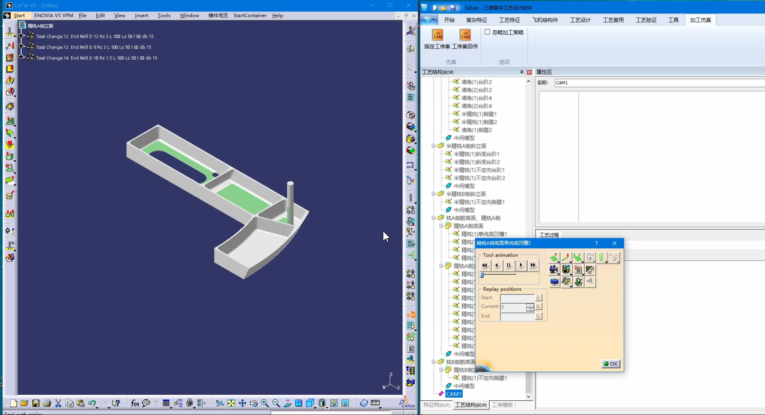The height and width of the screenshot is (415, 765).
Task: Collapse the 半精铣A侧斜立面 tree node
Action: [x=433, y=146]
